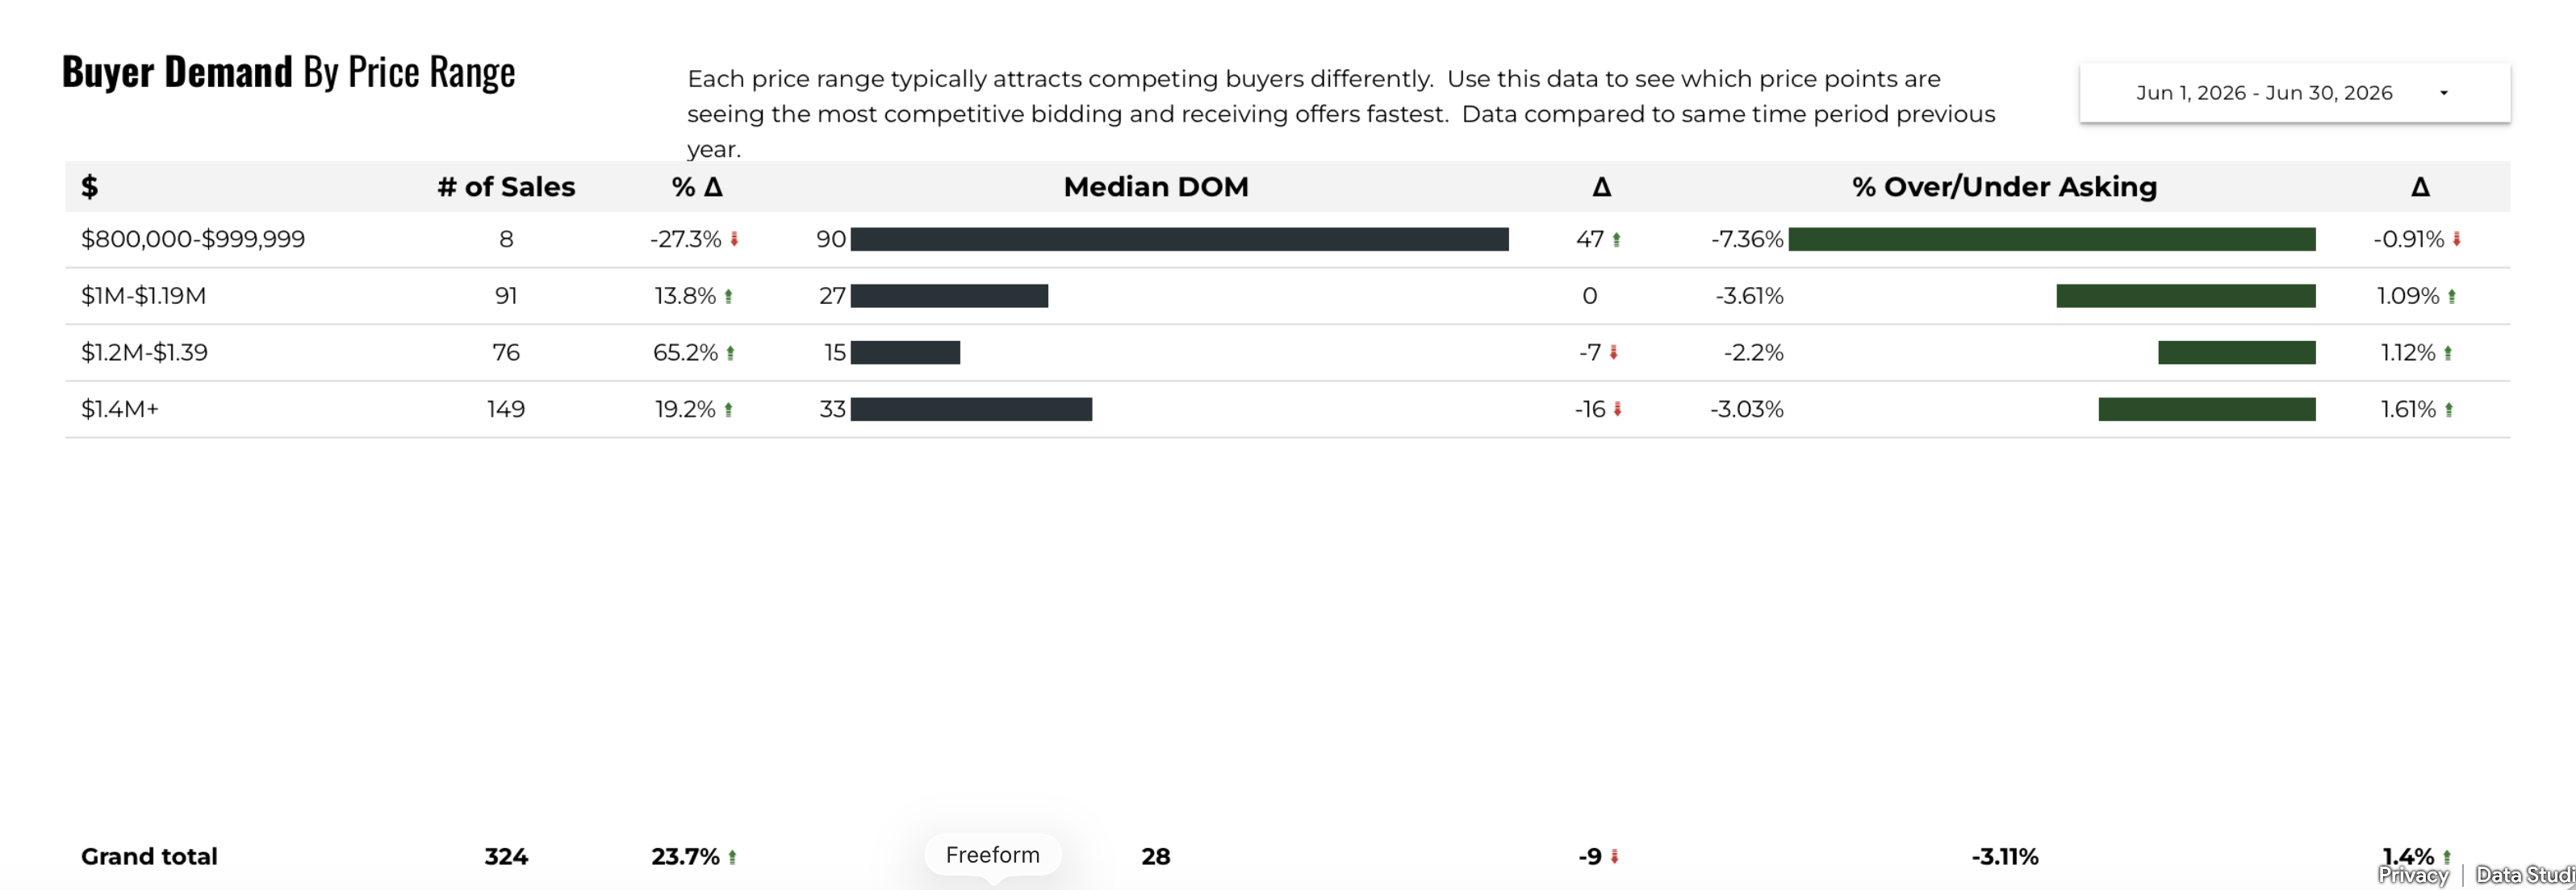Viewport: 2576px width, 890px height.
Task: Click the green up arrow next to 47
Action: [1616, 239]
